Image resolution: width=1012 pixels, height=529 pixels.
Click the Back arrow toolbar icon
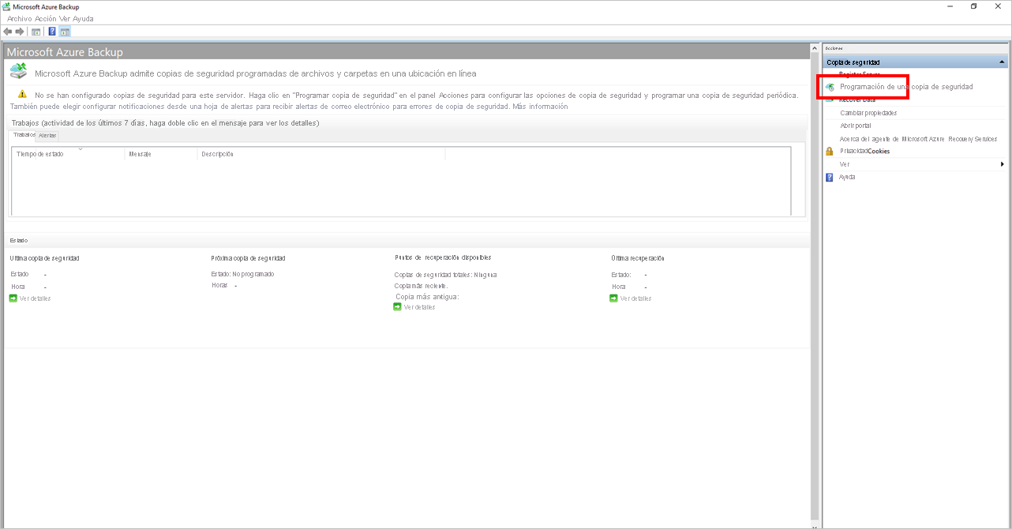(x=8, y=32)
